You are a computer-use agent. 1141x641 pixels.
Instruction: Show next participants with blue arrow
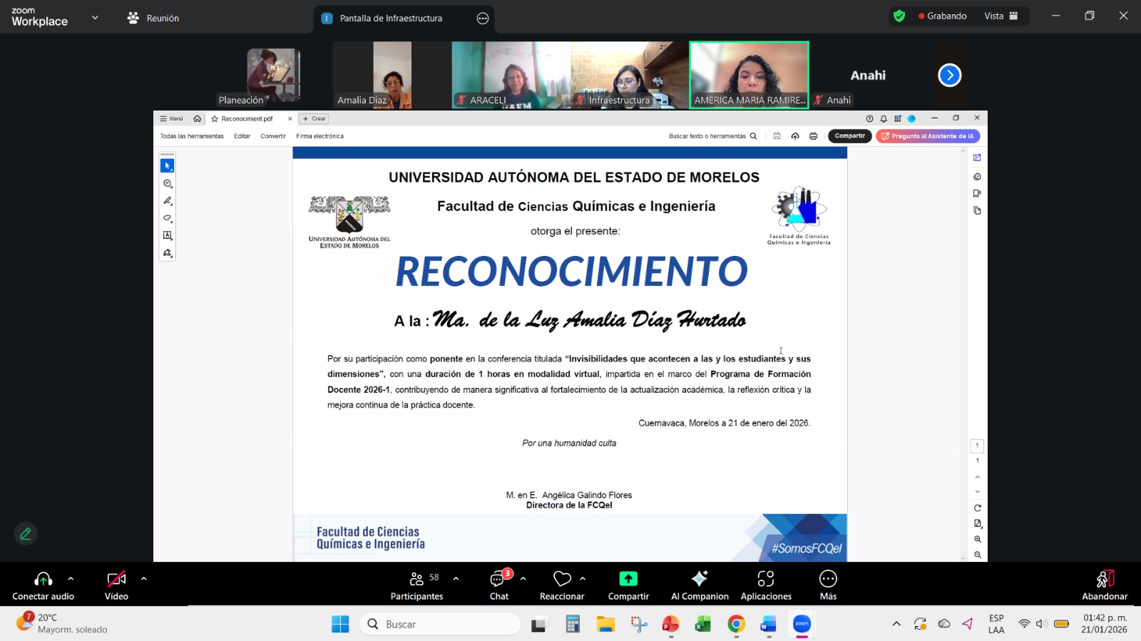[949, 75]
